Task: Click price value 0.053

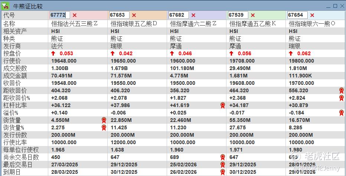Action: pos(66,53)
